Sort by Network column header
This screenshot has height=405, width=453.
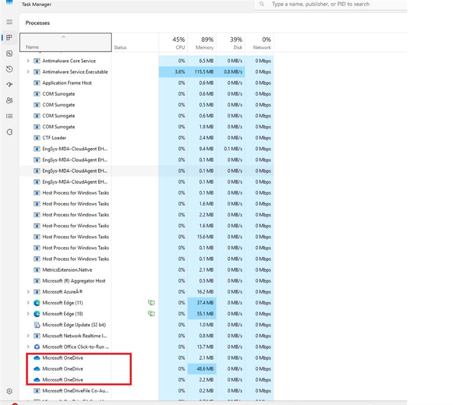click(259, 42)
